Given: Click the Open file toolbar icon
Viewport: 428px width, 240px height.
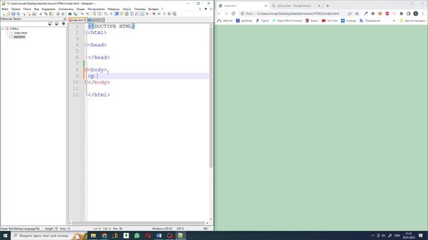Looking at the screenshot, I should point(8,13).
